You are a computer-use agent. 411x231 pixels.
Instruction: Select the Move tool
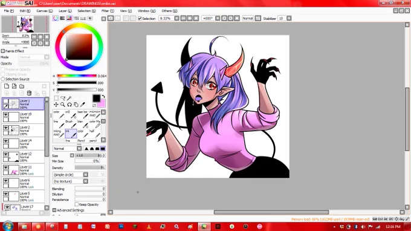(56, 105)
